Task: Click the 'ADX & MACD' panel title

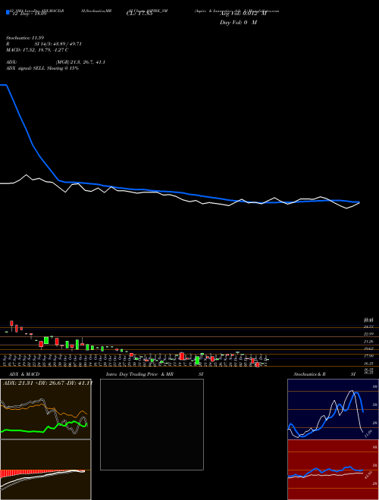Action: point(24,374)
